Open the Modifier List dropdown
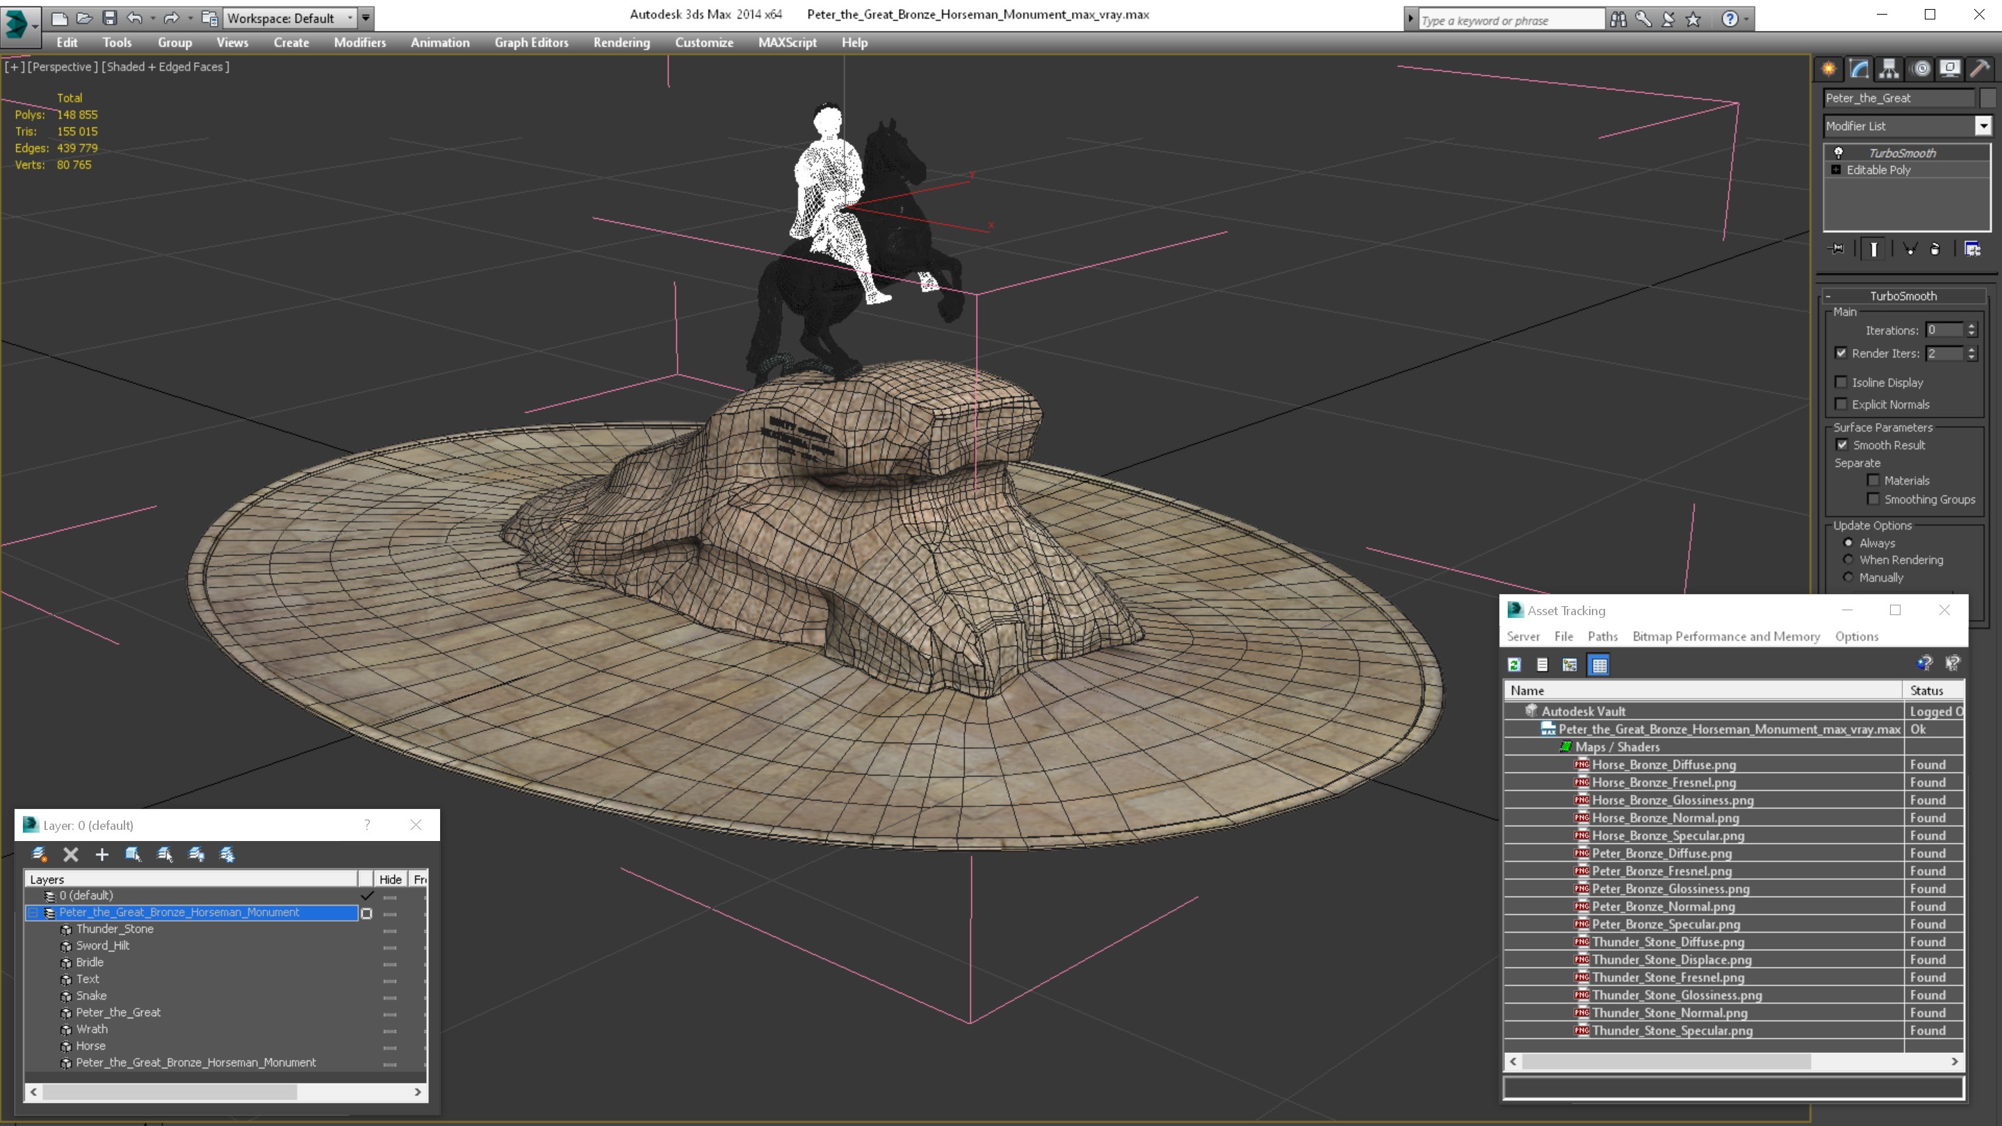 (x=1983, y=126)
